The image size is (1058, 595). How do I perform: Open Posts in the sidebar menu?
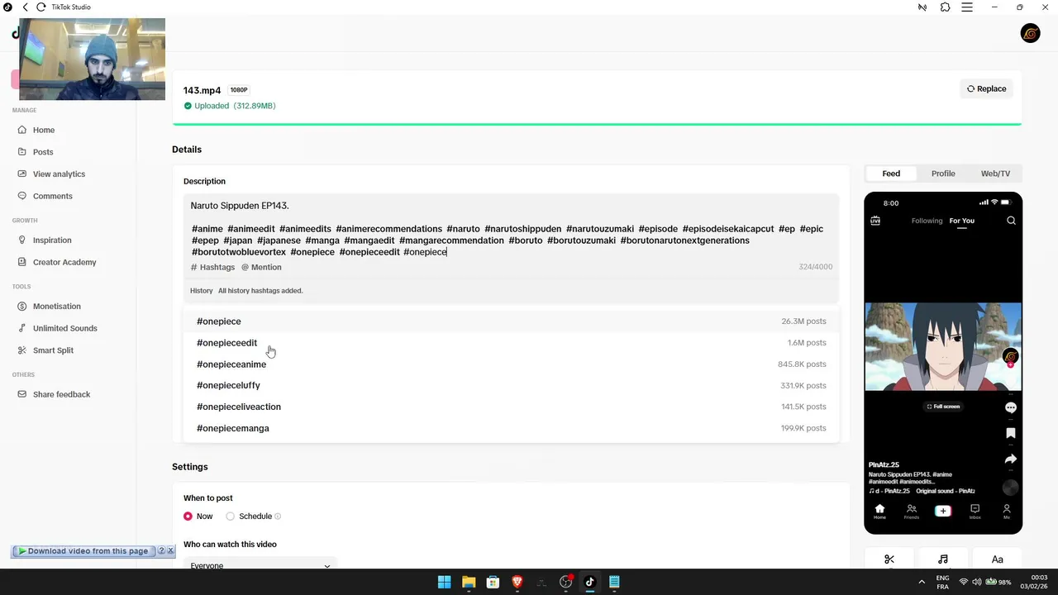(x=43, y=152)
